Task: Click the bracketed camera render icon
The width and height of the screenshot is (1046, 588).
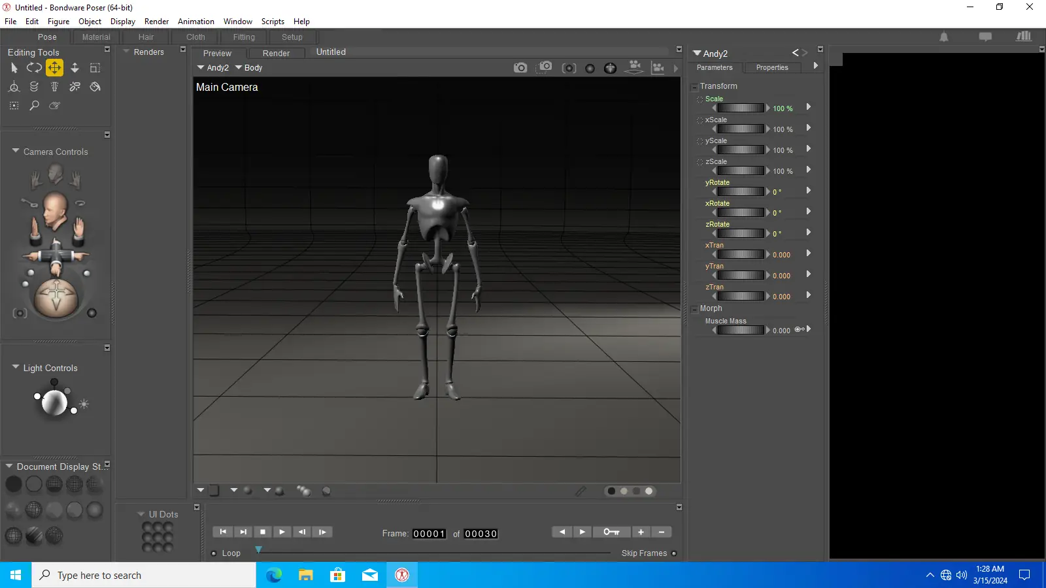Action: point(569,68)
